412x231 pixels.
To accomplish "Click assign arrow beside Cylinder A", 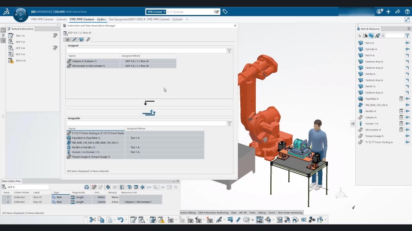I will click(407, 49).
